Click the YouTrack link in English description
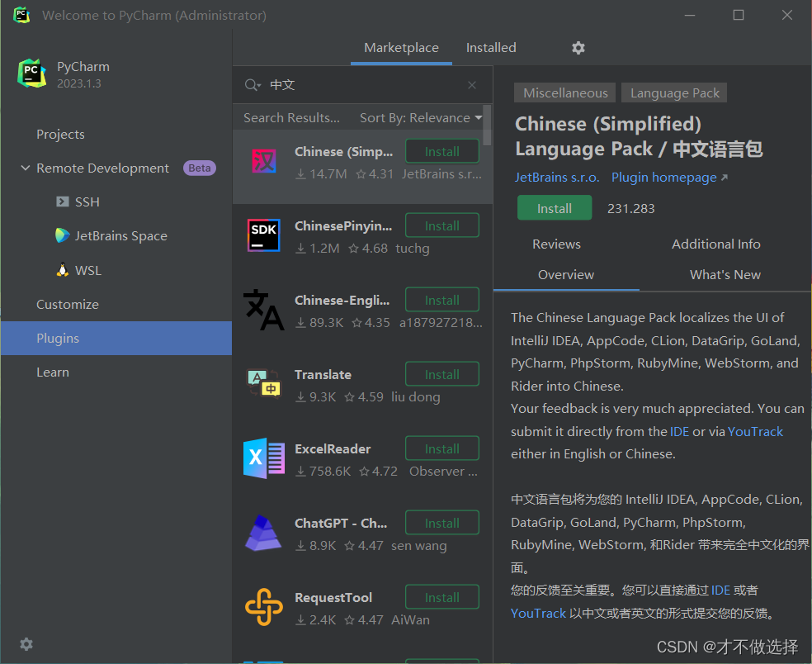Screen dimensions: 812x664 755,432
